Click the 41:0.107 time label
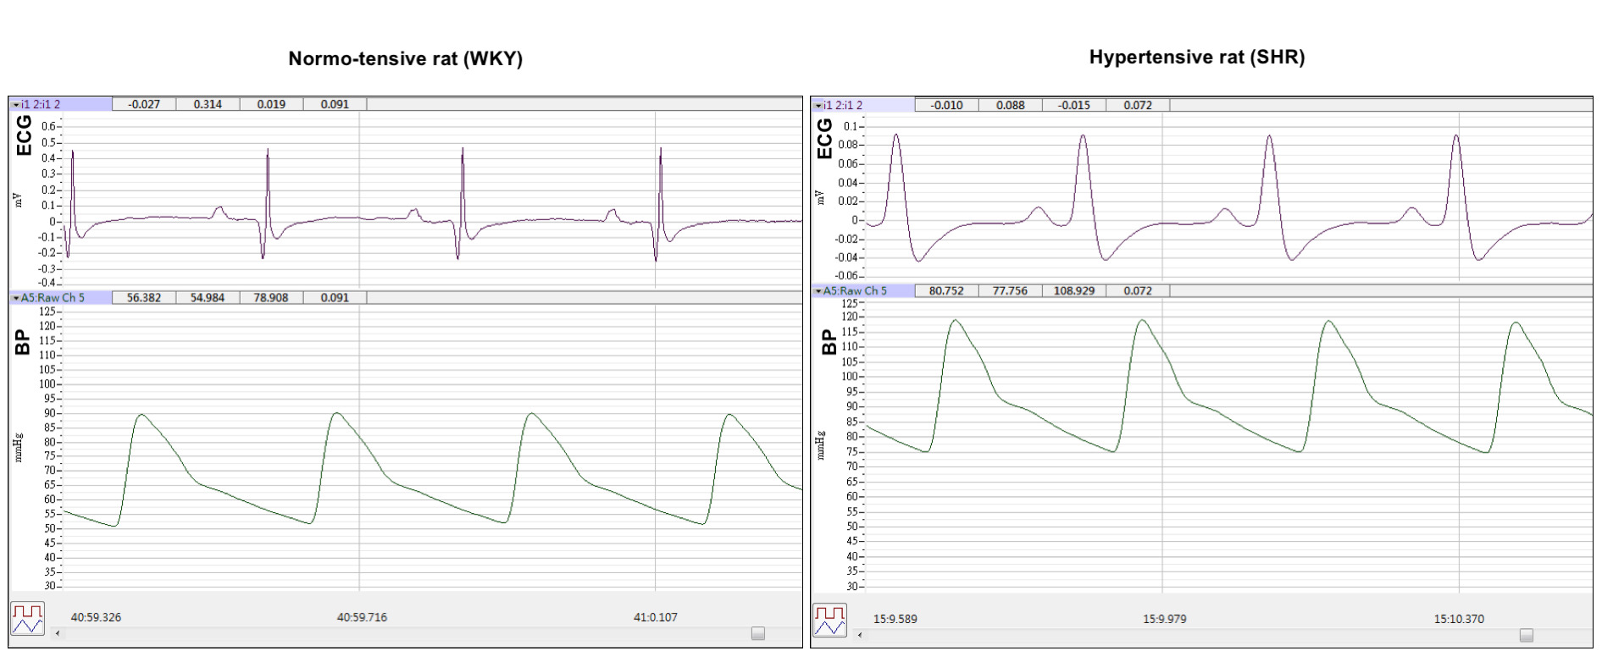Screen dimensions: 1602x662 (656, 617)
